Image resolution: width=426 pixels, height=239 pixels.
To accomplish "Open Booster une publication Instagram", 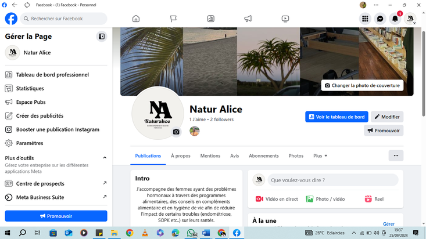I will [56, 129].
